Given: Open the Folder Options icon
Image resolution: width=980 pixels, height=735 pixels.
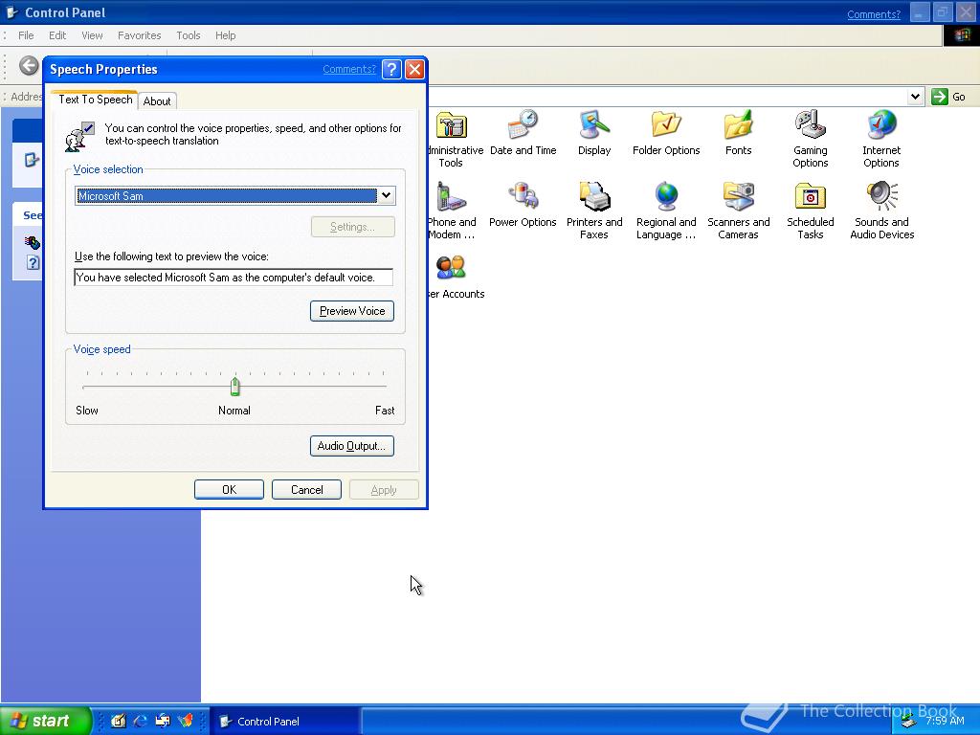Looking at the screenshot, I should tap(666, 124).
